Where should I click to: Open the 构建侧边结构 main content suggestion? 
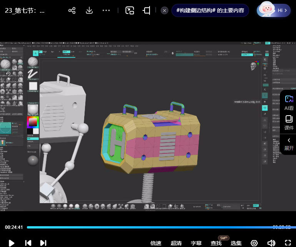[x=210, y=10]
